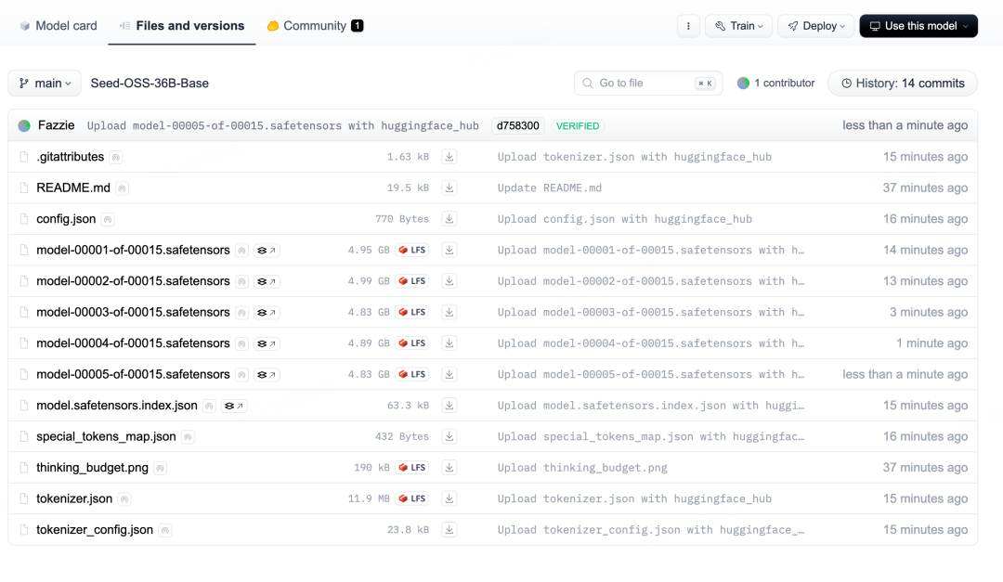
Task: Download model-00003-of-00015.safetensors file
Action: tap(449, 312)
